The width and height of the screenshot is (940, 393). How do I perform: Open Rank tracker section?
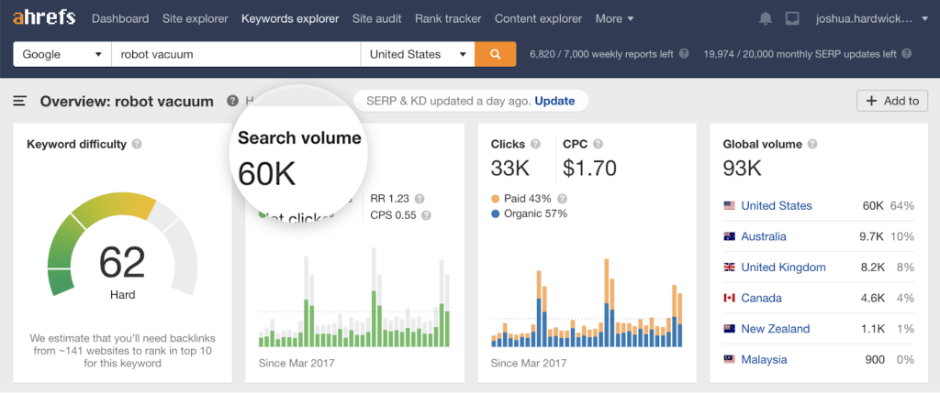pyautogui.click(x=447, y=18)
